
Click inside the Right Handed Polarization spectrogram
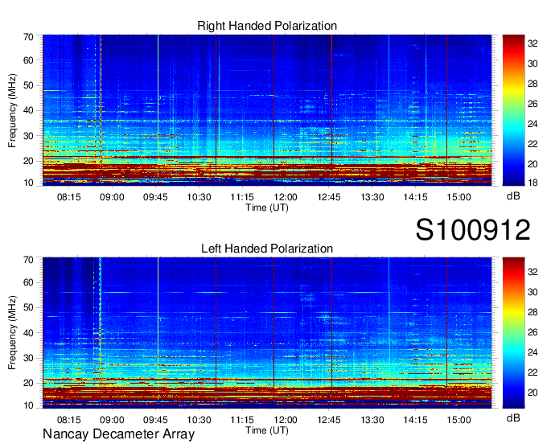pyautogui.click(x=267, y=110)
